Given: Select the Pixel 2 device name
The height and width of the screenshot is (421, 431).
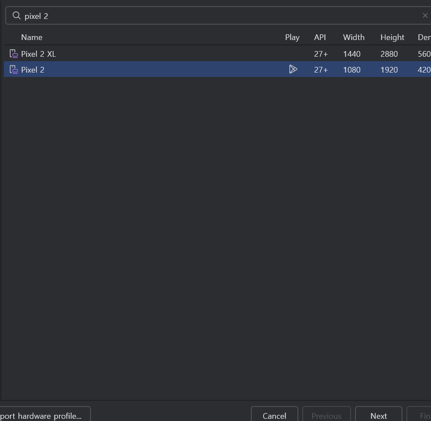Looking at the screenshot, I should tap(33, 70).
